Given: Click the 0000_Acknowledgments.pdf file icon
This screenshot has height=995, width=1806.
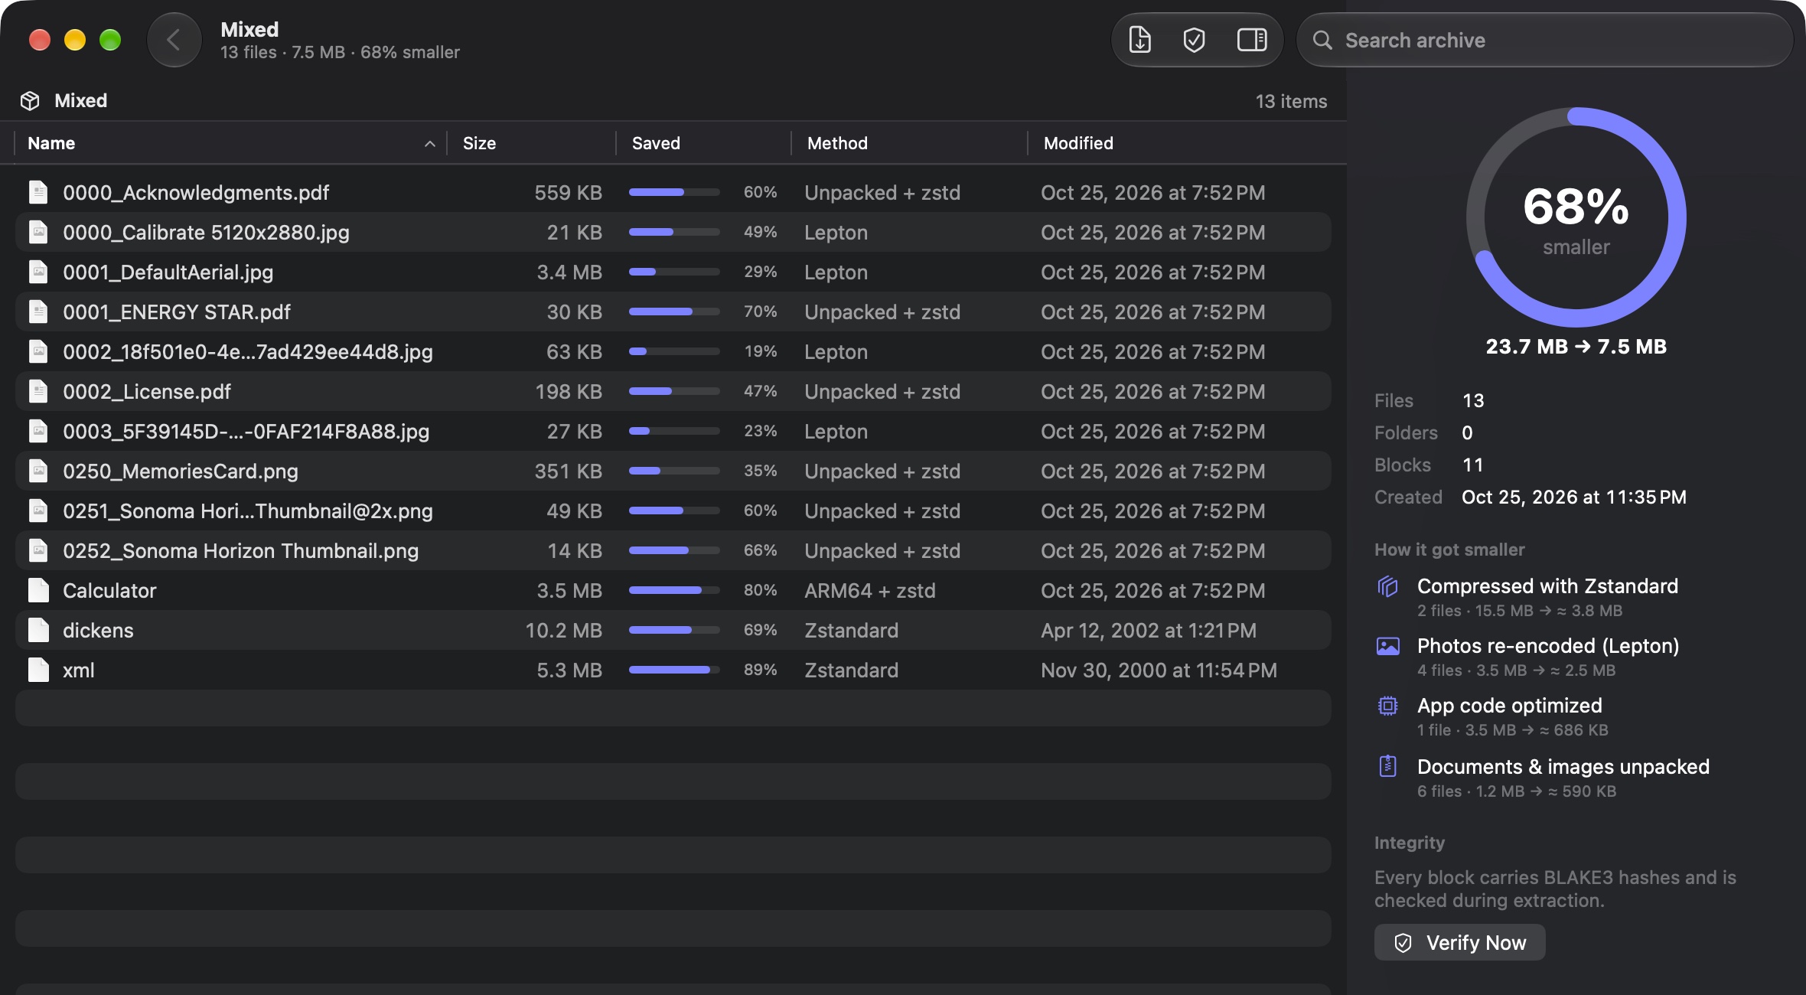Looking at the screenshot, I should click(x=38, y=192).
